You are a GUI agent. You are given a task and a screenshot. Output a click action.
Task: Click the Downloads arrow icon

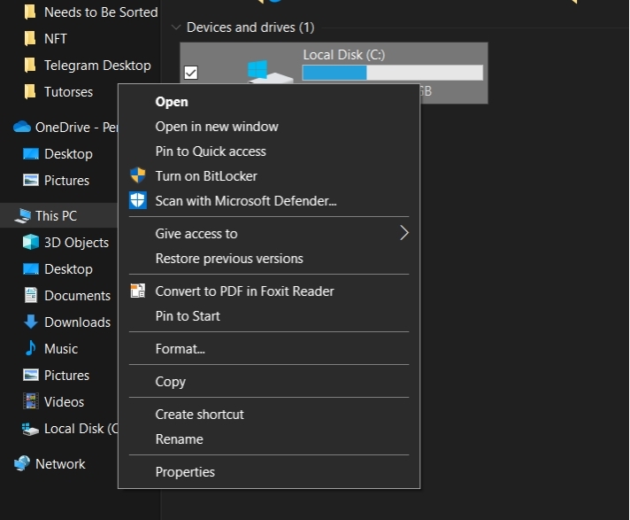[31, 322]
